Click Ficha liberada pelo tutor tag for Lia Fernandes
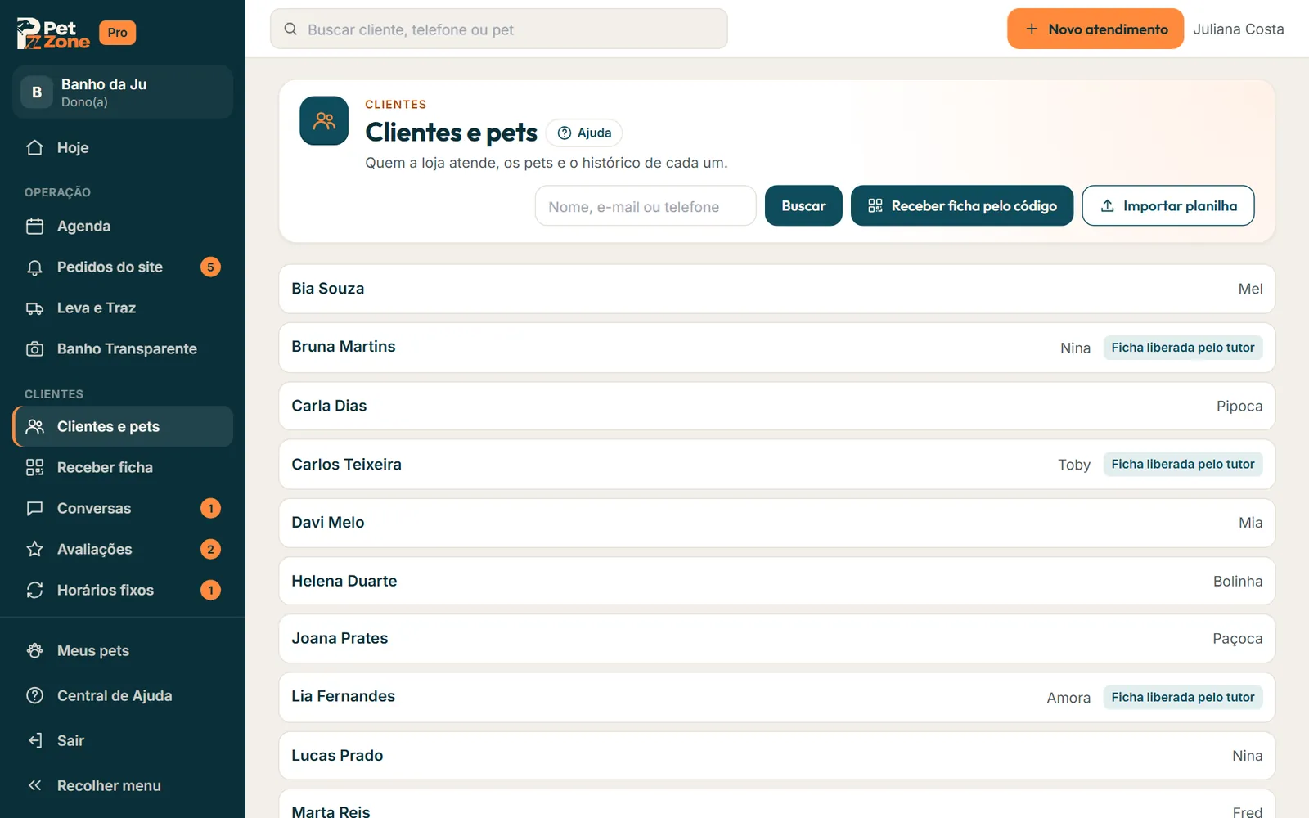Viewport: 1309px width, 818px height. click(1183, 698)
